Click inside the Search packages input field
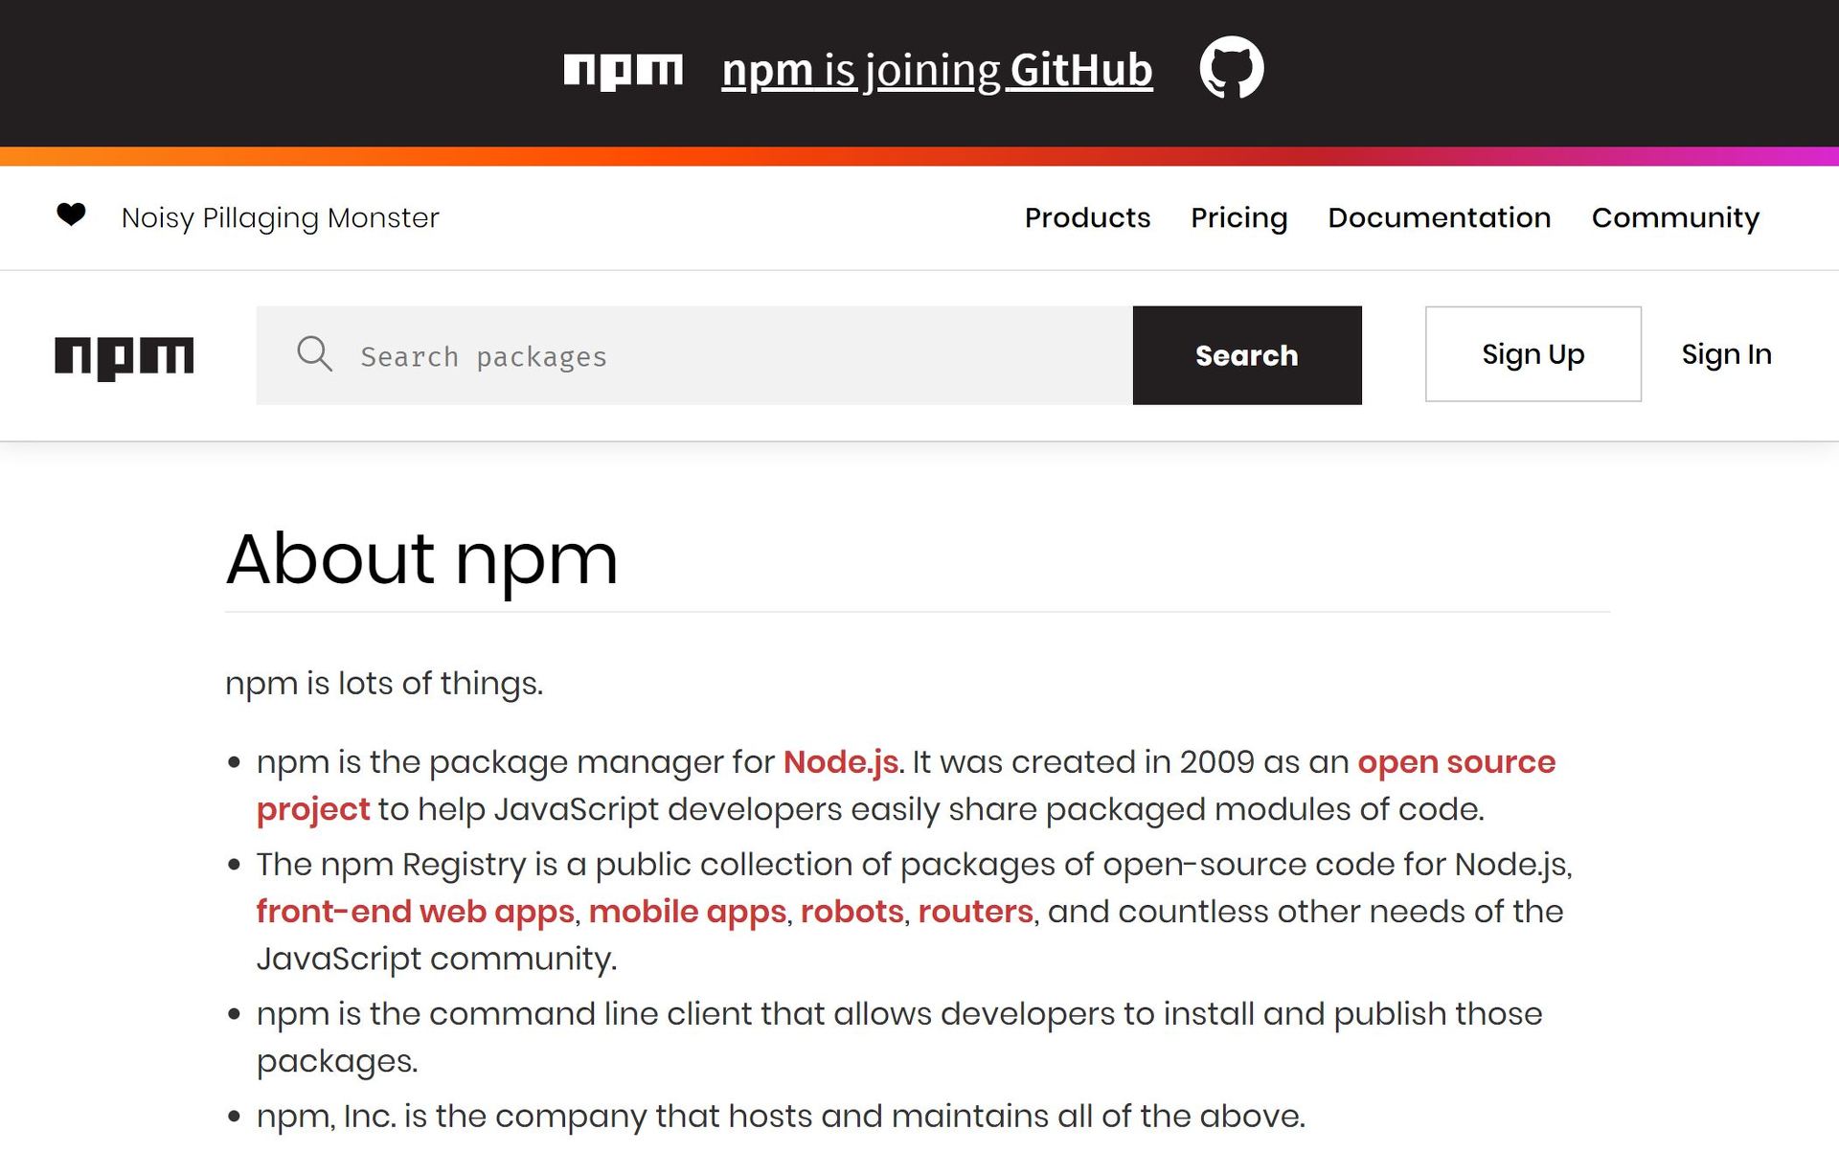Screen dimensions: 1839x1175 [x=670, y=355]
